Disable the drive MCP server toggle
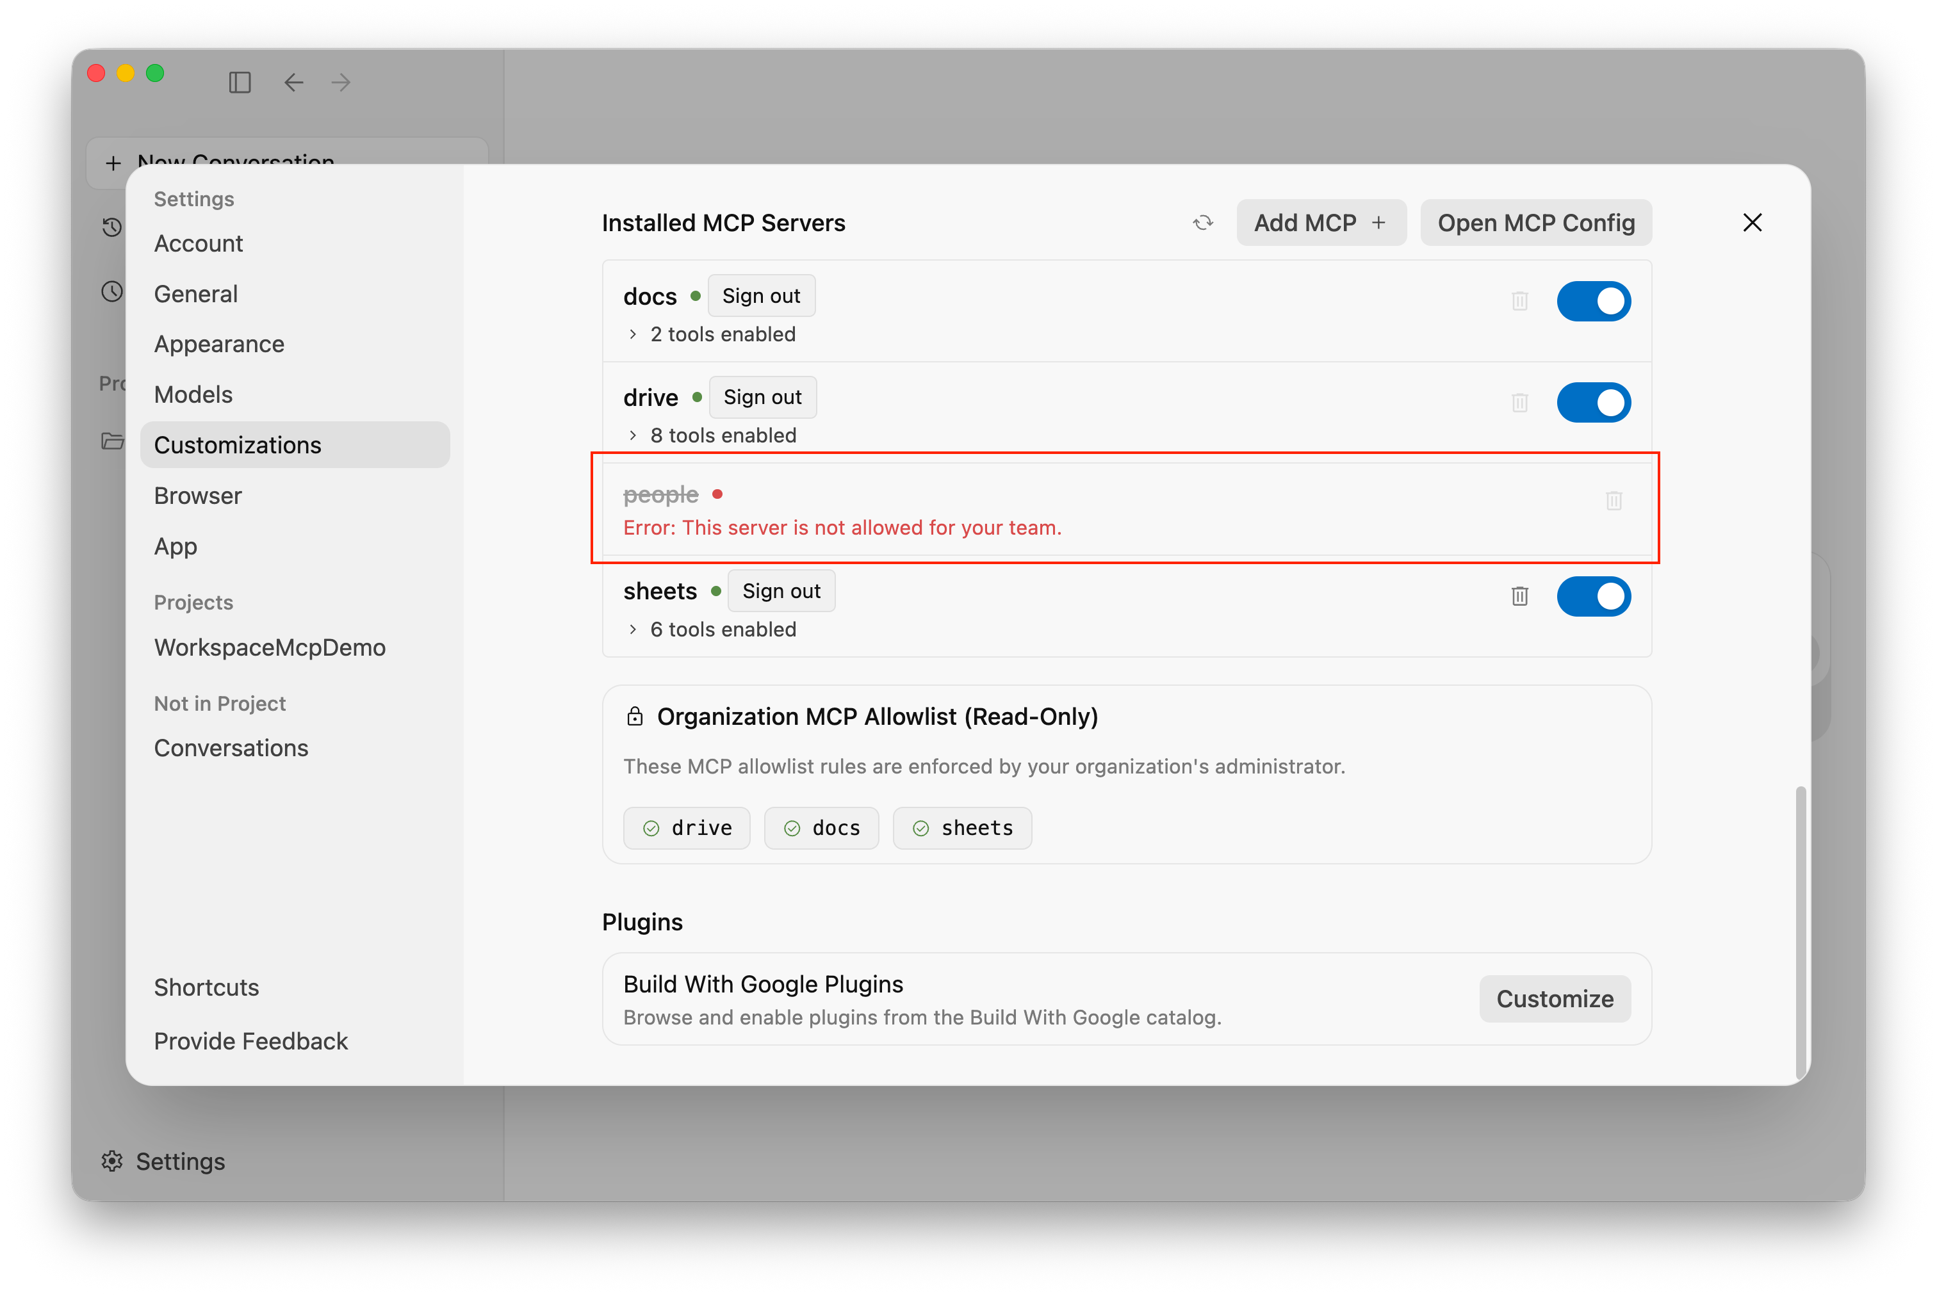This screenshot has width=1937, height=1296. pyautogui.click(x=1593, y=403)
